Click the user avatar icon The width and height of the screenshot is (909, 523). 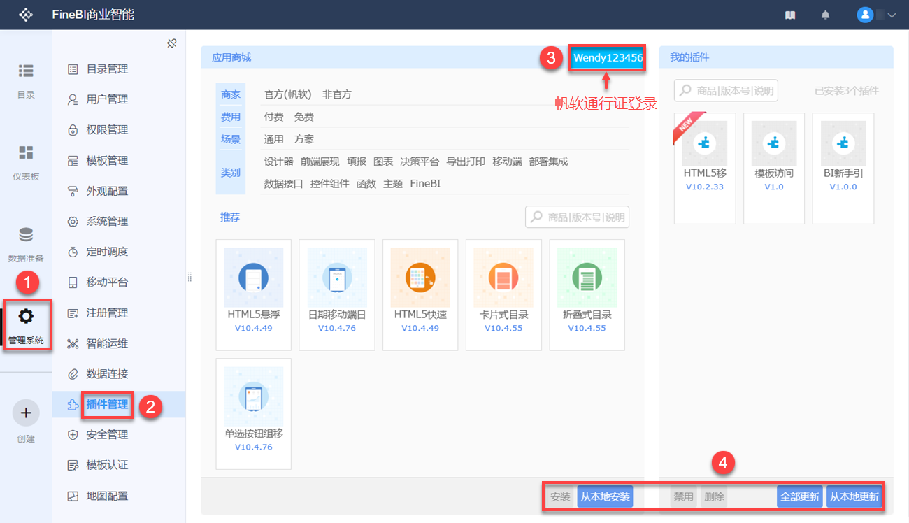[x=865, y=15]
